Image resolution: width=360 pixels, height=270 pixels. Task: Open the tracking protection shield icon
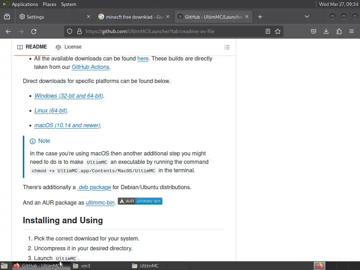click(x=70, y=31)
